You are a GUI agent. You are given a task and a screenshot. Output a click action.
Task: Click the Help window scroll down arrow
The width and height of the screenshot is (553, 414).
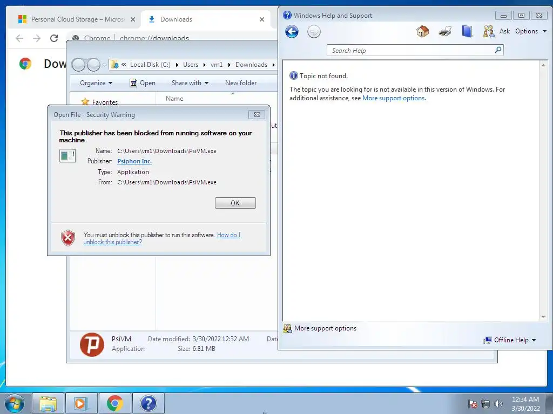pos(543,317)
